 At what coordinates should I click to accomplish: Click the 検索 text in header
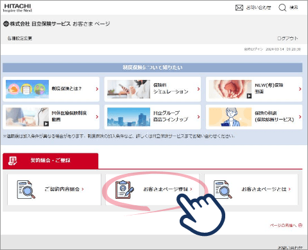(294, 8)
